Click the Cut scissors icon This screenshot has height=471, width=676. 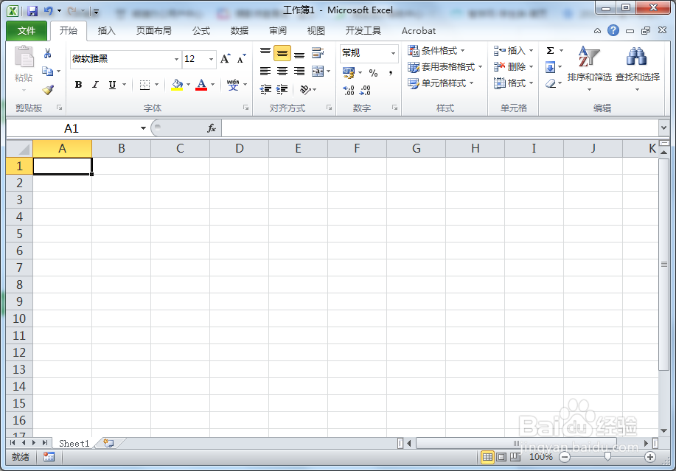click(47, 53)
